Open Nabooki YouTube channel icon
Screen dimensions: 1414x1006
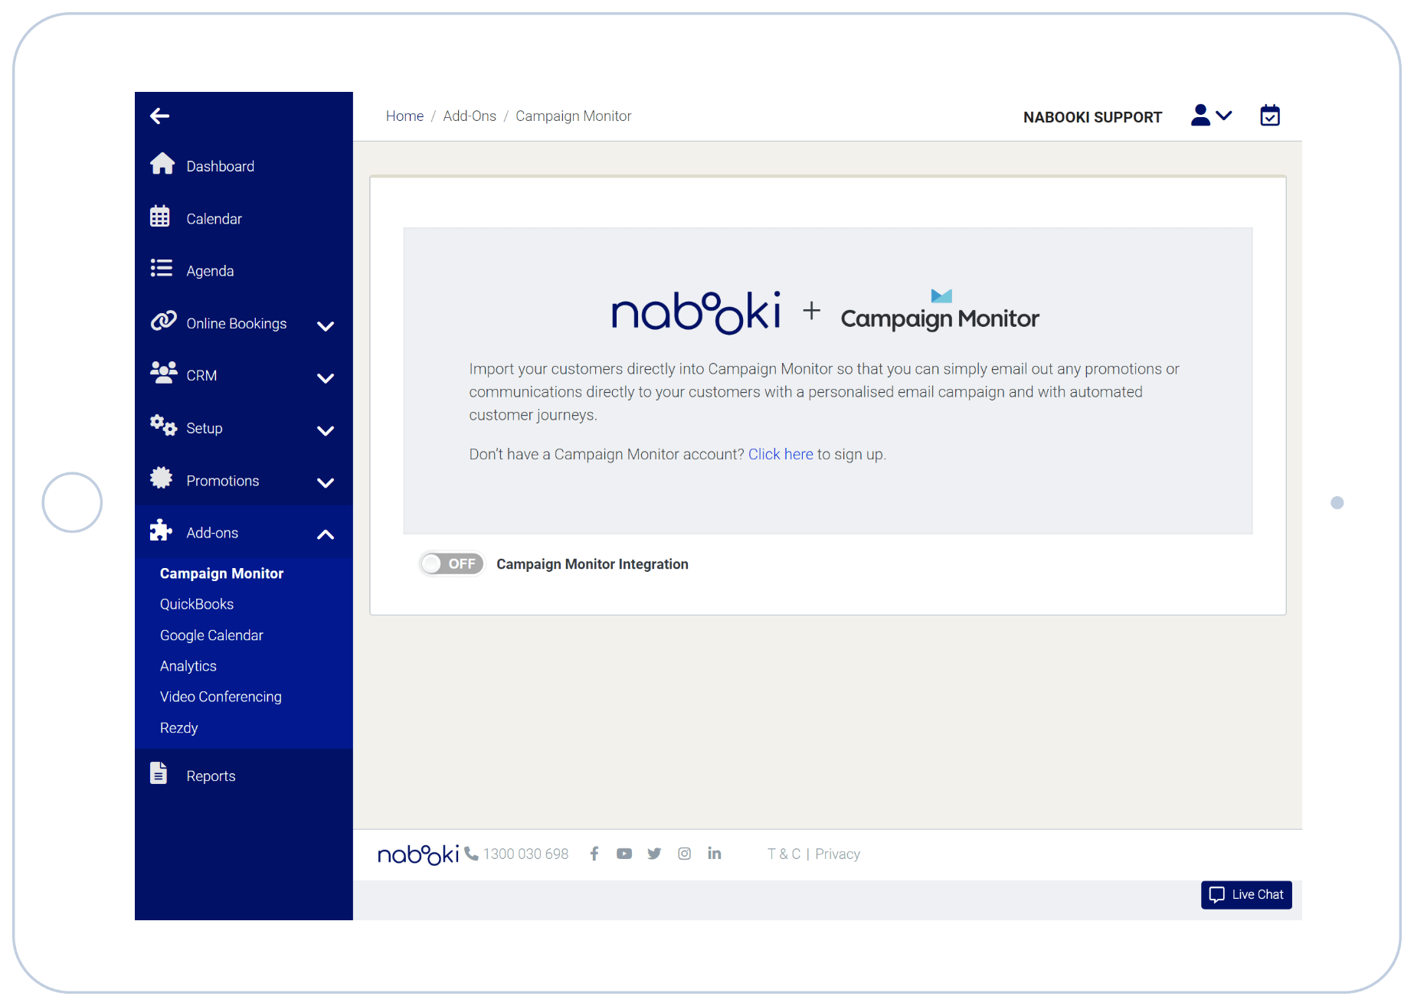[624, 854]
